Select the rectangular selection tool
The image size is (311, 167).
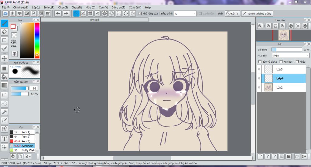pyautogui.click(x=4, y=95)
